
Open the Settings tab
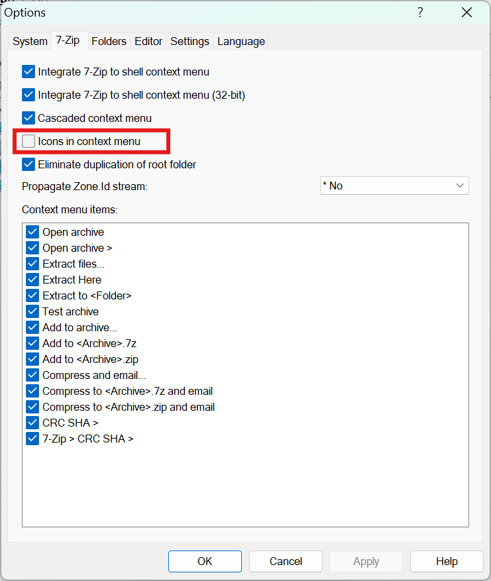[x=190, y=41]
